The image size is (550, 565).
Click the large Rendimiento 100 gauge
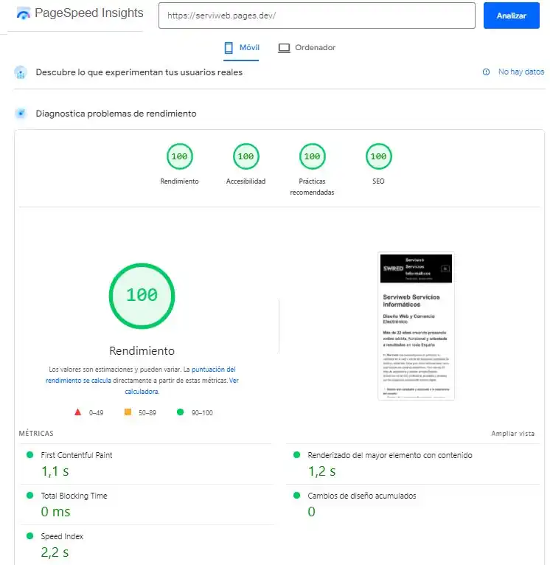[x=142, y=296]
